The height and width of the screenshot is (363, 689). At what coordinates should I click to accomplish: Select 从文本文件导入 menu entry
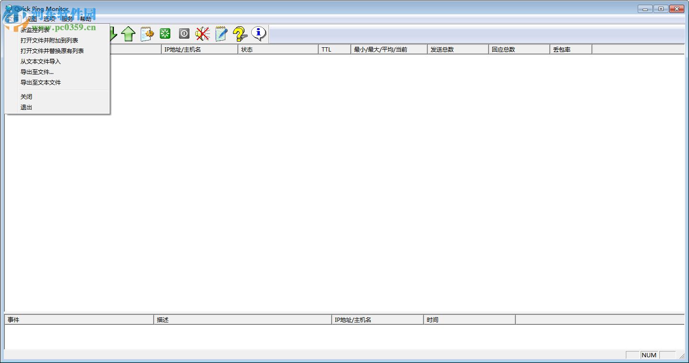click(40, 61)
